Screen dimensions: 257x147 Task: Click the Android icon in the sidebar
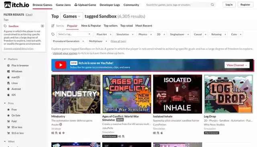[8, 89]
